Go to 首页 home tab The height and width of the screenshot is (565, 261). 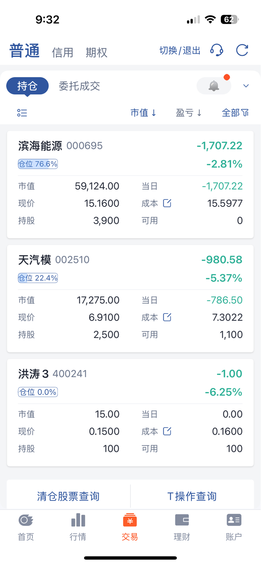tap(26, 527)
